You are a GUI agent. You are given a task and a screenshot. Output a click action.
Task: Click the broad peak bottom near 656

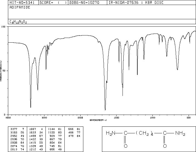pos(178,70)
